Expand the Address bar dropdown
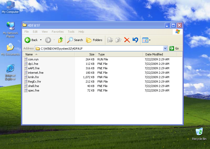Viewport: 210px width, 149px height. (x=165, y=48)
